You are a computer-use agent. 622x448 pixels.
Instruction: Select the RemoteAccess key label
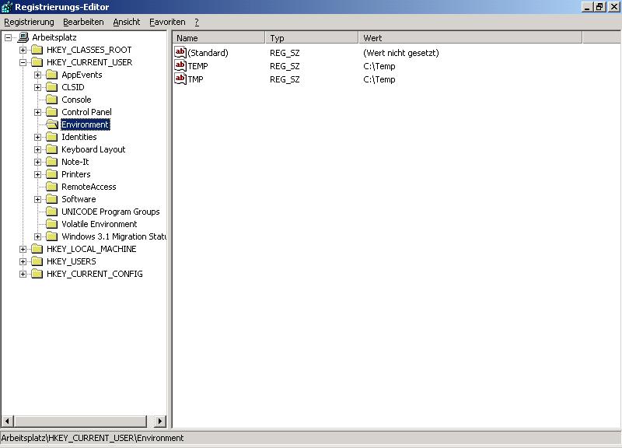(89, 187)
